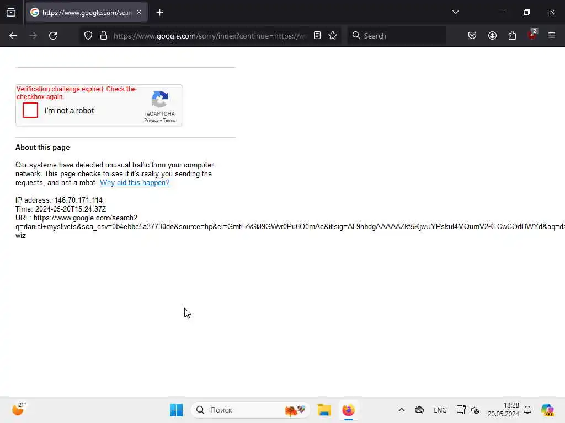Screen dimensions: 565x423
Task: Open reCAPTCHA Privacy link
Action: coord(151,121)
